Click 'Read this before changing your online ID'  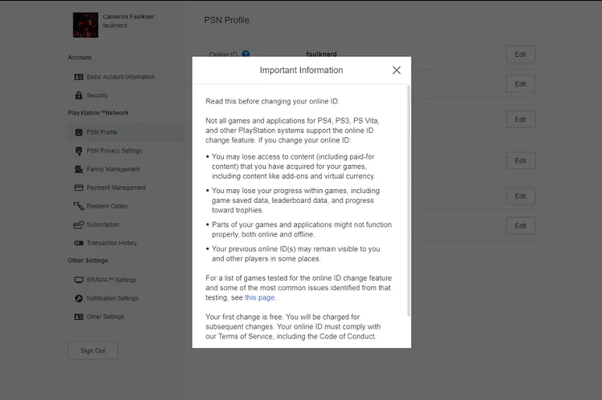(x=273, y=101)
